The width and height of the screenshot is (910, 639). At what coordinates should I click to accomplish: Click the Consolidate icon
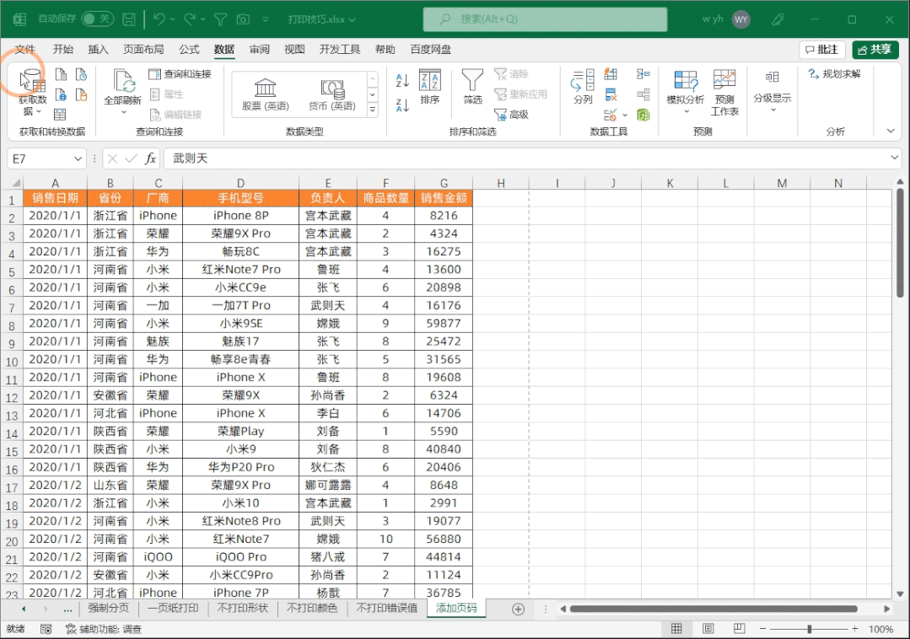coord(643,73)
